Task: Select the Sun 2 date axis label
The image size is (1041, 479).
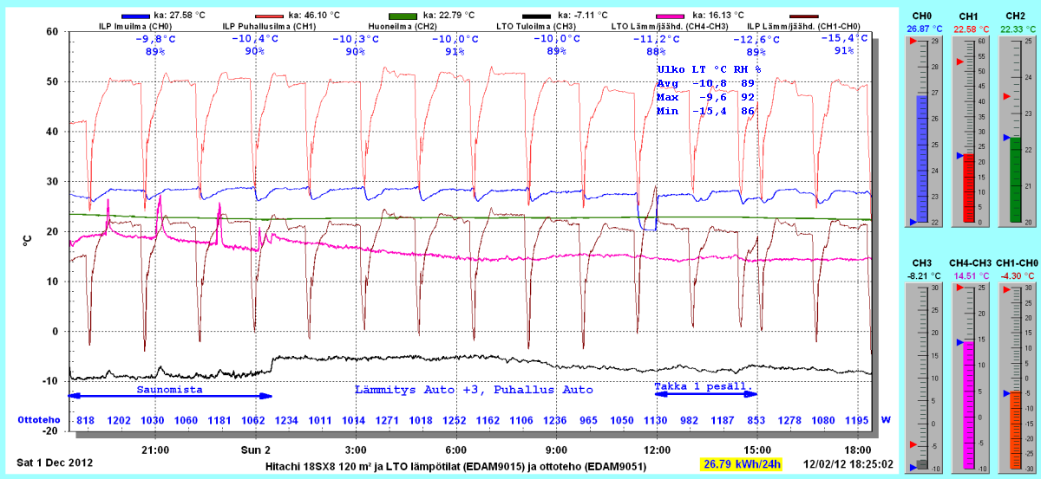Action: point(255,450)
